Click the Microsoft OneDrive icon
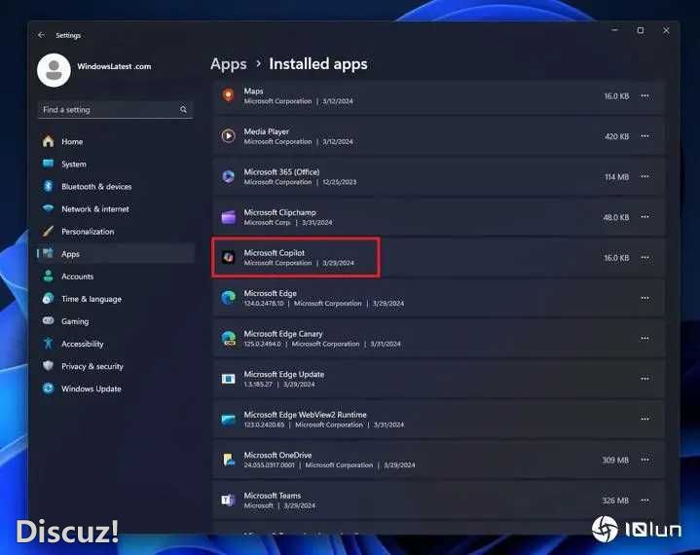700x555 pixels. click(x=229, y=460)
